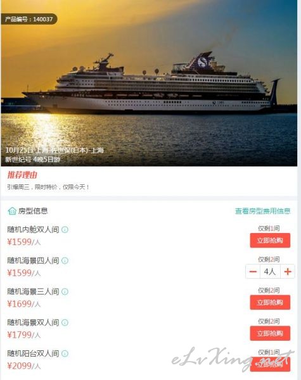Click the 4人 quantity field
Image resolution: width=301 pixels, height=380 pixels.
pos(270,272)
